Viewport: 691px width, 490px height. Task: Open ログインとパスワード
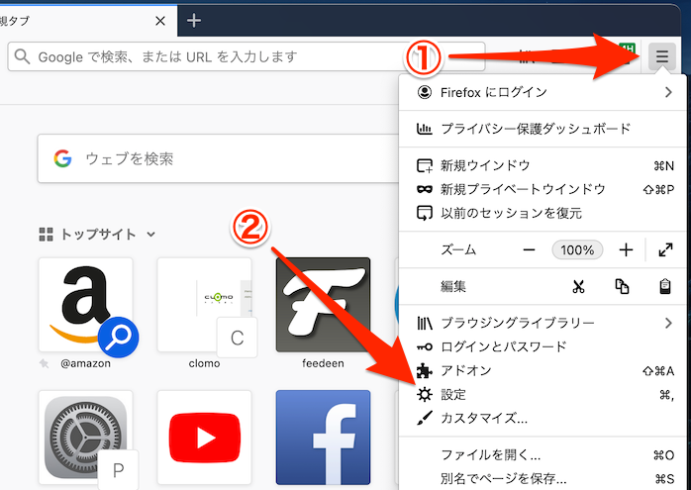543,346
